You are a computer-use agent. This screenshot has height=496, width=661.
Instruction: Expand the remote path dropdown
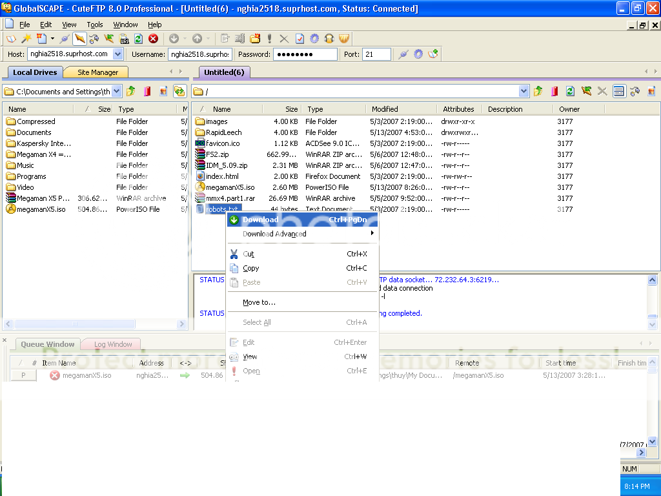524,92
